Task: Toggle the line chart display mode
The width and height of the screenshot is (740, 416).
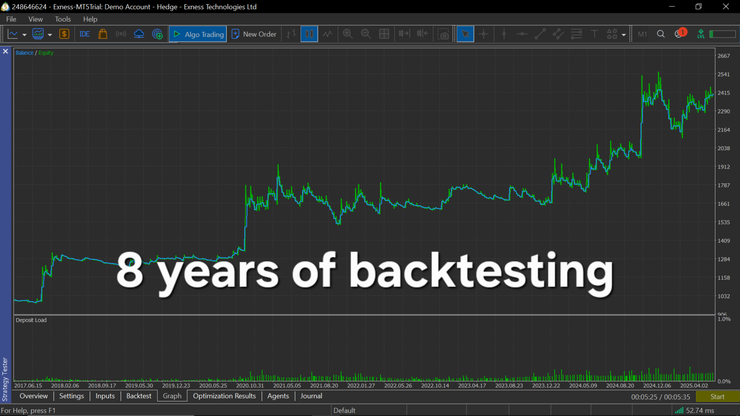Action: tap(328, 34)
